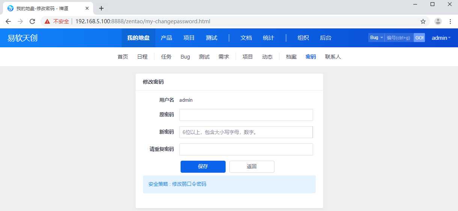Switch to the 动态 sub tab

267,57
